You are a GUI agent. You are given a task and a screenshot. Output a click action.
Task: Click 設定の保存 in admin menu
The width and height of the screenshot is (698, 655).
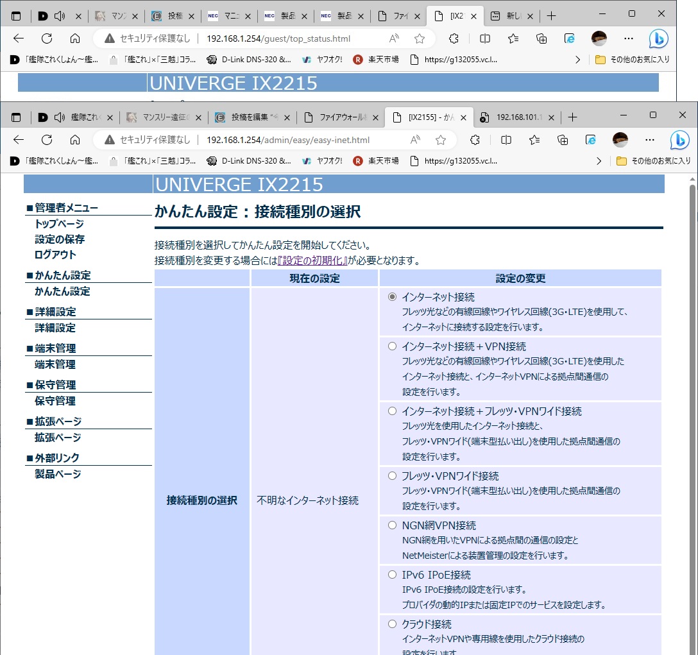[60, 239]
